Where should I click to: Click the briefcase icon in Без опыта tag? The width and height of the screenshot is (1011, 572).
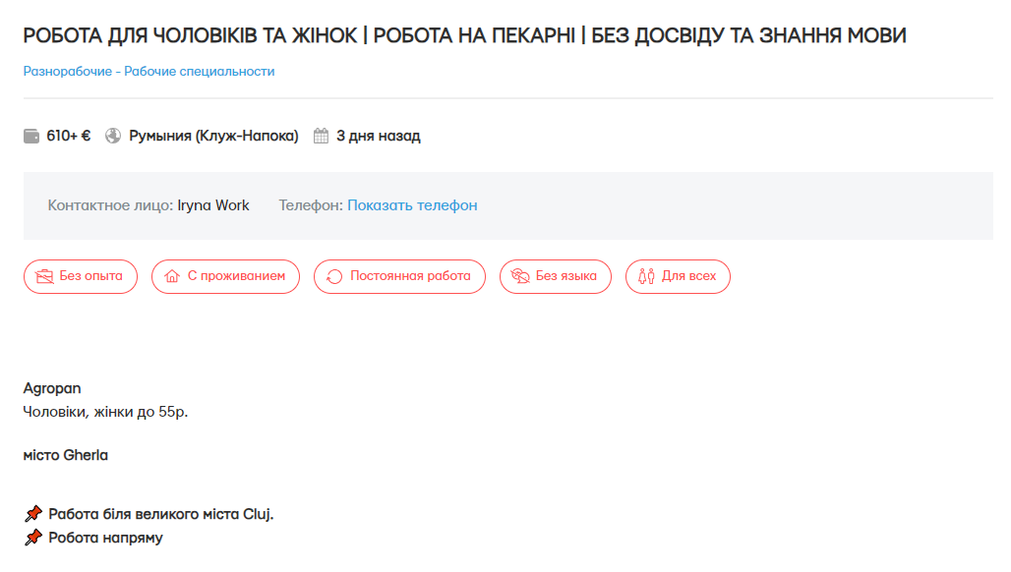click(44, 276)
